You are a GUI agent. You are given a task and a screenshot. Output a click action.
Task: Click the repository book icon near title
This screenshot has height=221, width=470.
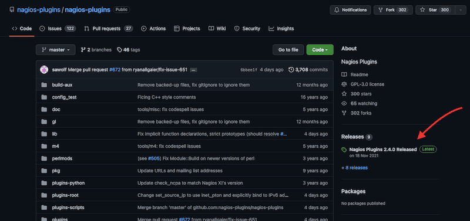click(x=12, y=10)
